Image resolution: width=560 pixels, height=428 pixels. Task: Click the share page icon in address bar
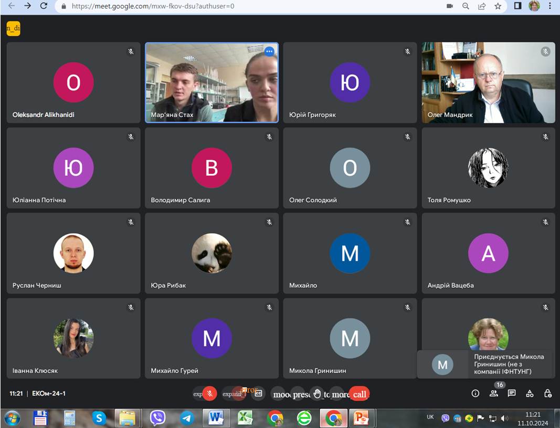481,6
